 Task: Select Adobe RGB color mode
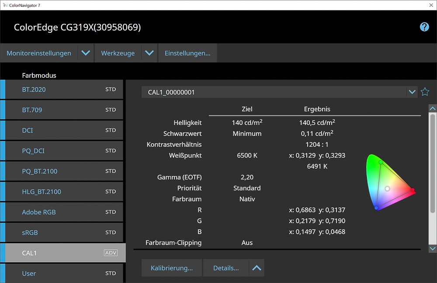[62, 212]
